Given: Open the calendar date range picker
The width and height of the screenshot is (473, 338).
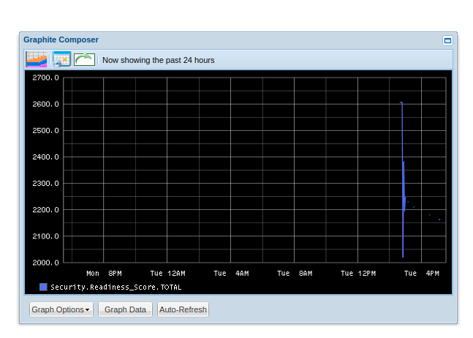Looking at the screenshot, I should [x=61, y=59].
